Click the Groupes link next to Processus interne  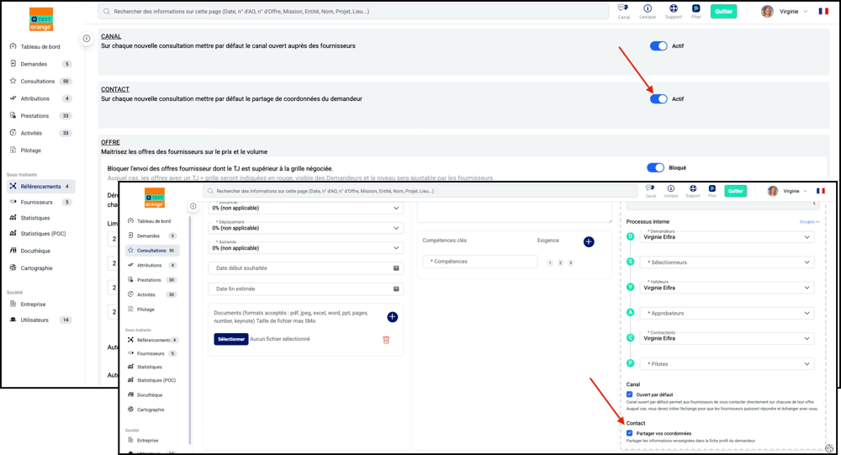[x=808, y=222]
